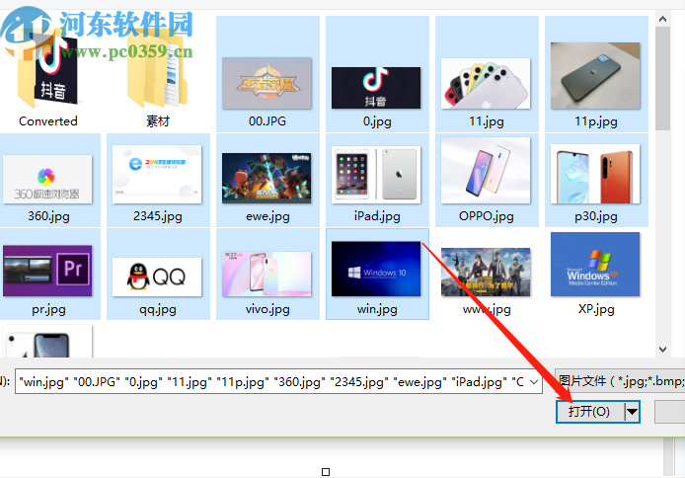The height and width of the screenshot is (478, 685).
Task: Click the file list scroll up arrow
Action: click(662, 19)
